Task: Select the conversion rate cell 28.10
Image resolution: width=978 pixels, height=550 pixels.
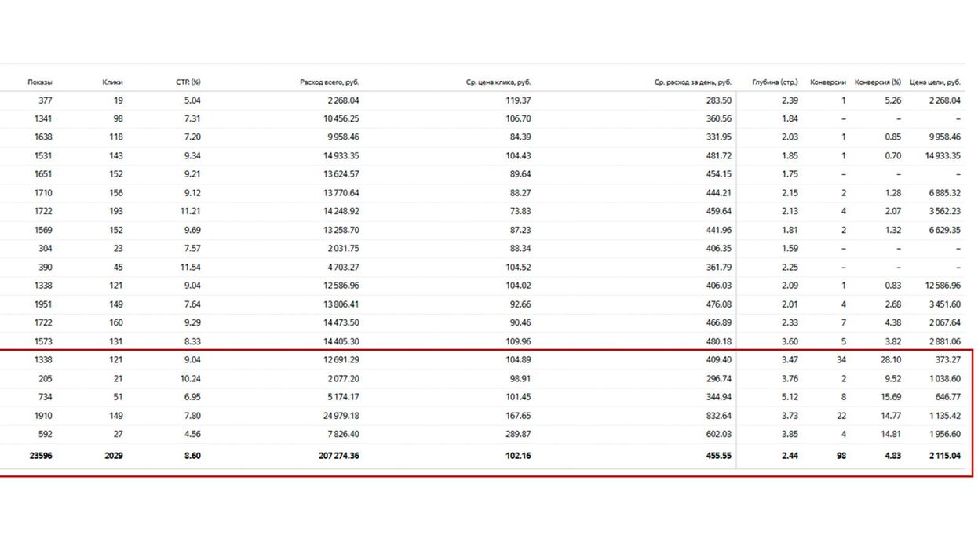Action: (891, 360)
